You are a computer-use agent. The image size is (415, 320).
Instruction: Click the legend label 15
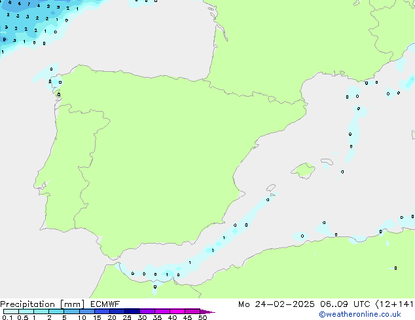point(97,317)
